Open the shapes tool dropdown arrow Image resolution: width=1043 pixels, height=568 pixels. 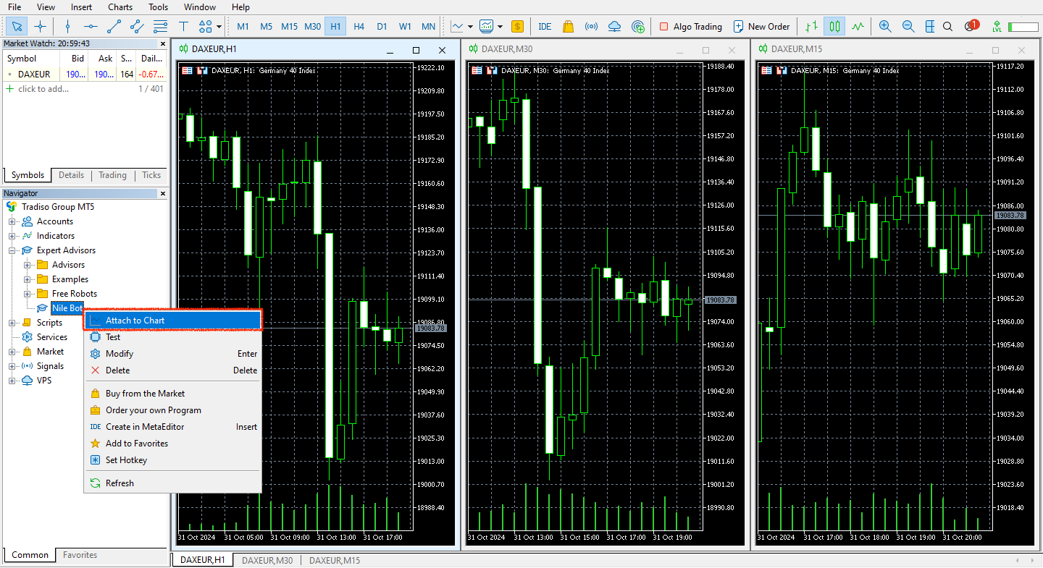click(219, 27)
